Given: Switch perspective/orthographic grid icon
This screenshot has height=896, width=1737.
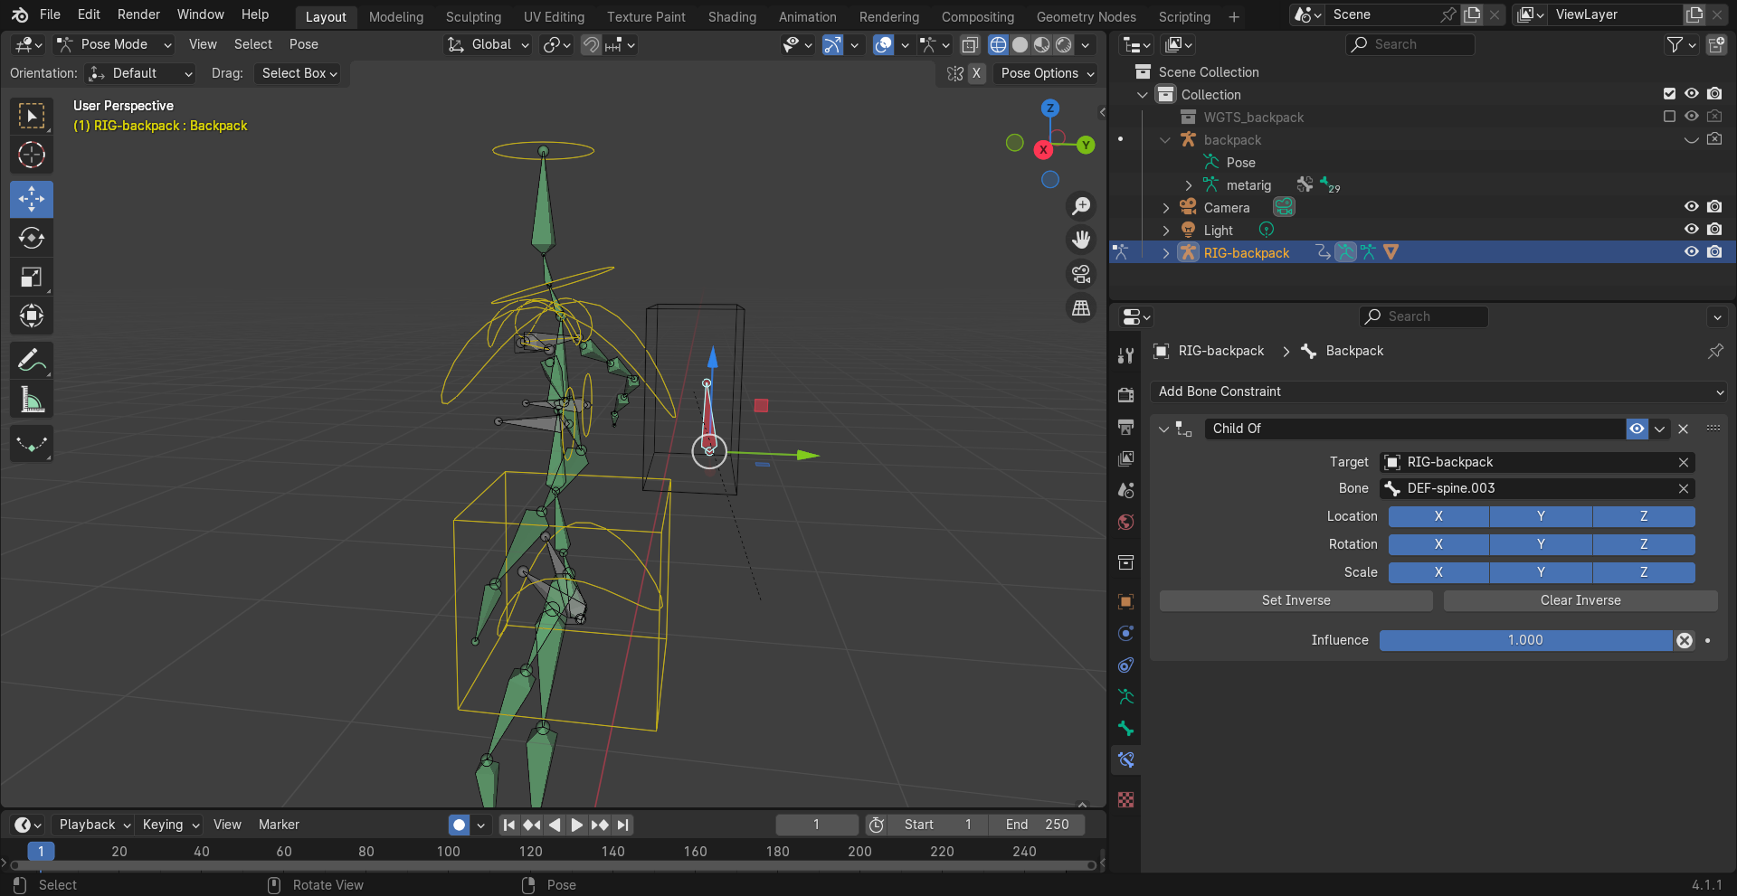Looking at the screenshot, I should tap(1081, 308).
